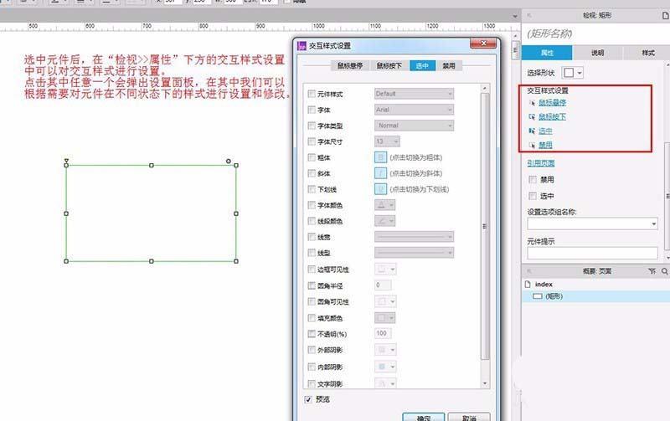The width and height of the screenshot is (670, 421).
Task: Click 禁用 link under 交互样式设置
Action: [545, 145]
